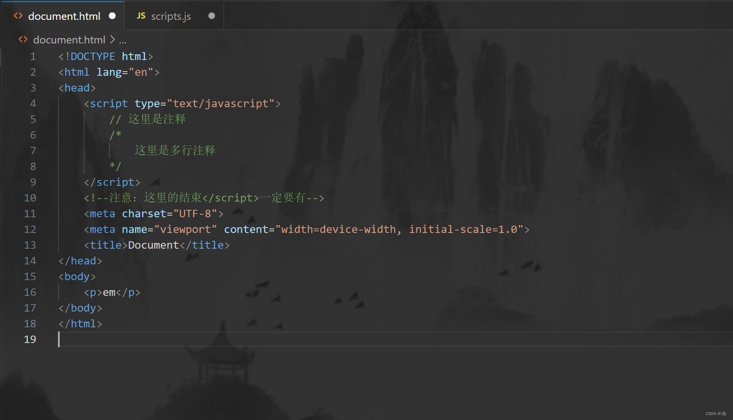Switch to the document.html tab
The image size is (733, 420).
pyautogui.click(x=62, y=16)
